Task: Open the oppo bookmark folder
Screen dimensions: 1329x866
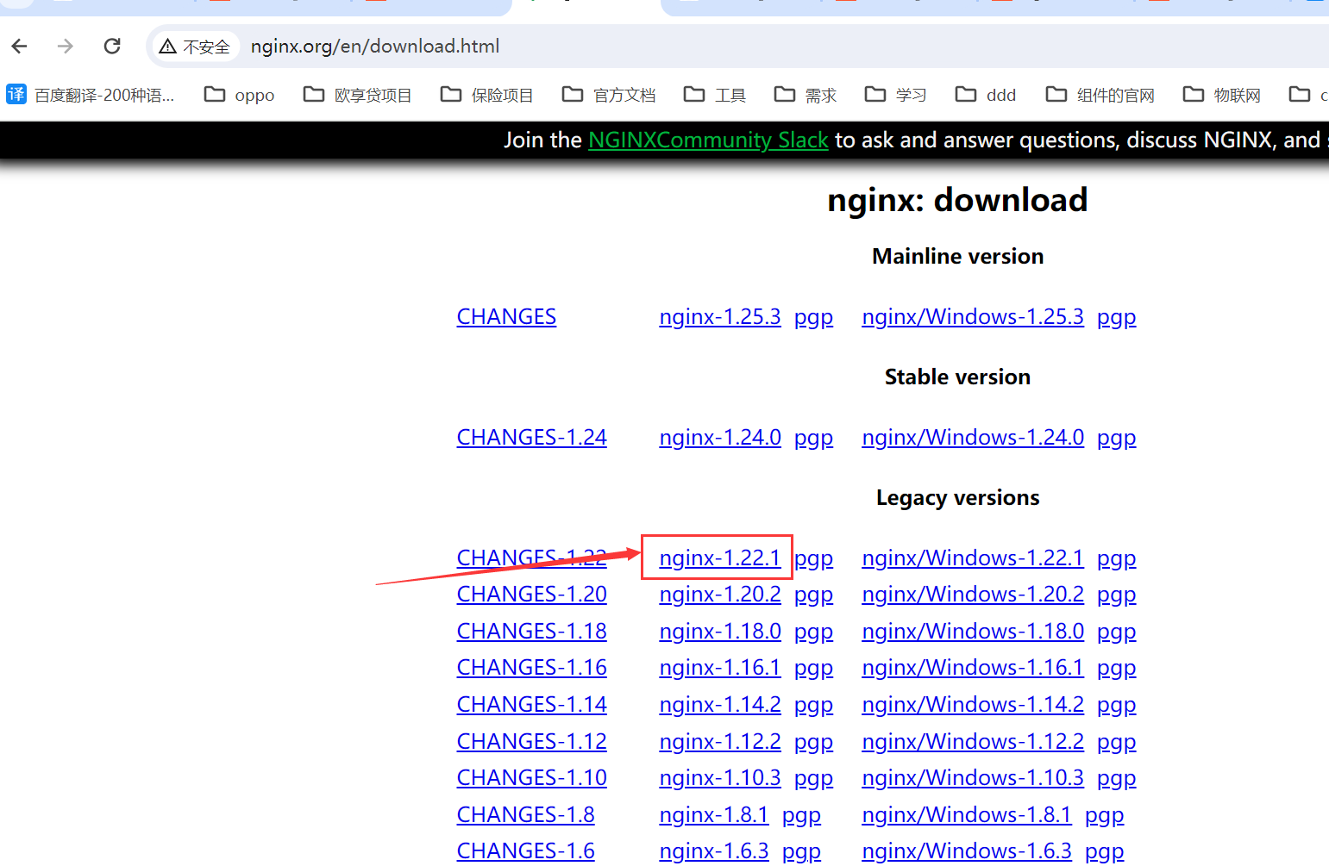Action: (x=239, y=95)
